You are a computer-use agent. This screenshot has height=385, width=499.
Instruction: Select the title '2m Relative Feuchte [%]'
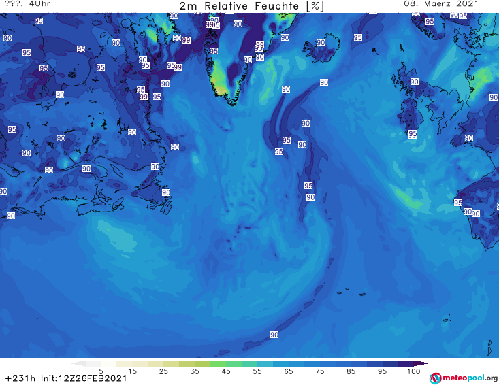point(252,6)
